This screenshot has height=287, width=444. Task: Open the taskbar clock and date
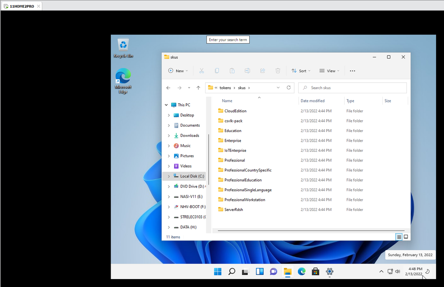(x=414, y=272)
